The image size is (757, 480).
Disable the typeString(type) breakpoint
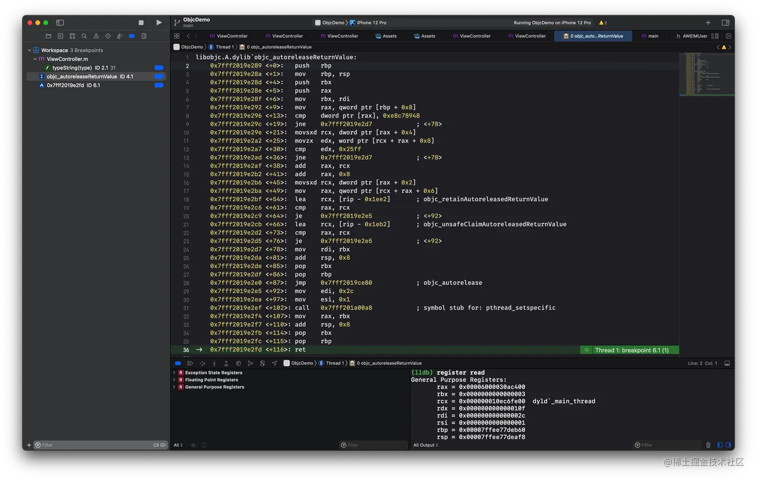point(159,68)
